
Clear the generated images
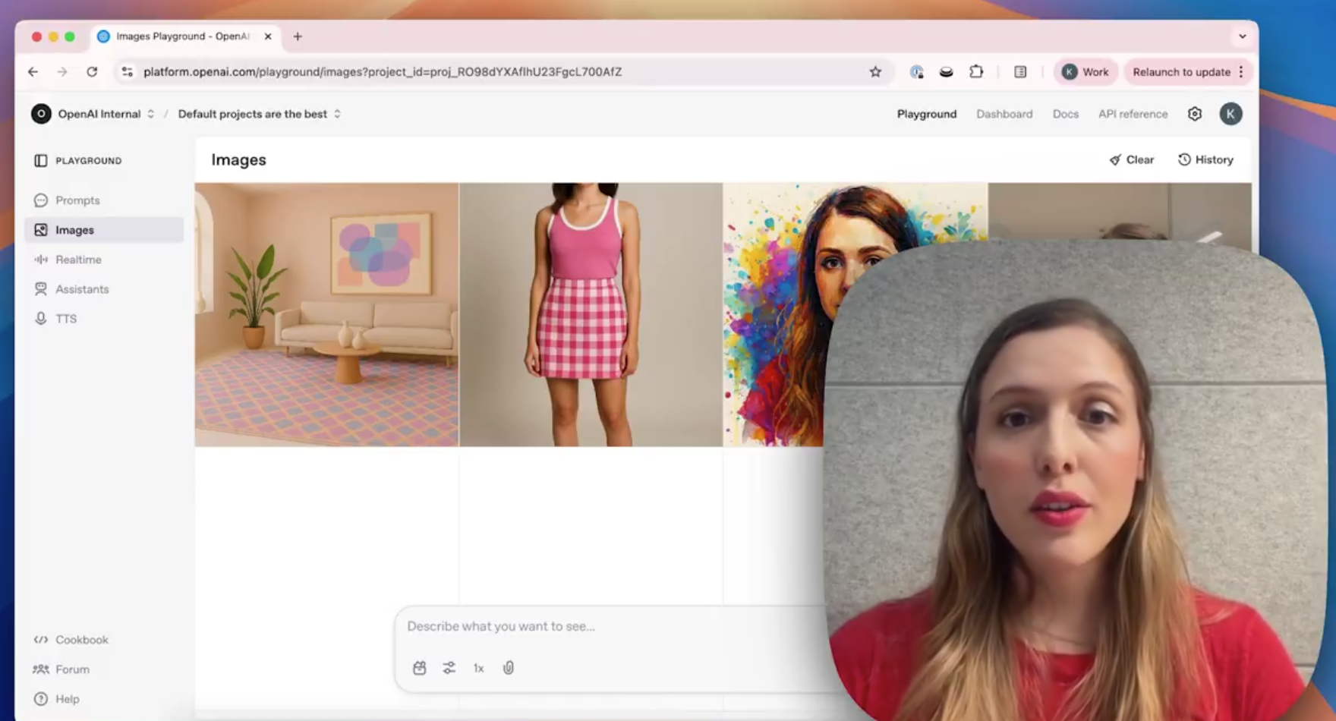click(1132, 160)
